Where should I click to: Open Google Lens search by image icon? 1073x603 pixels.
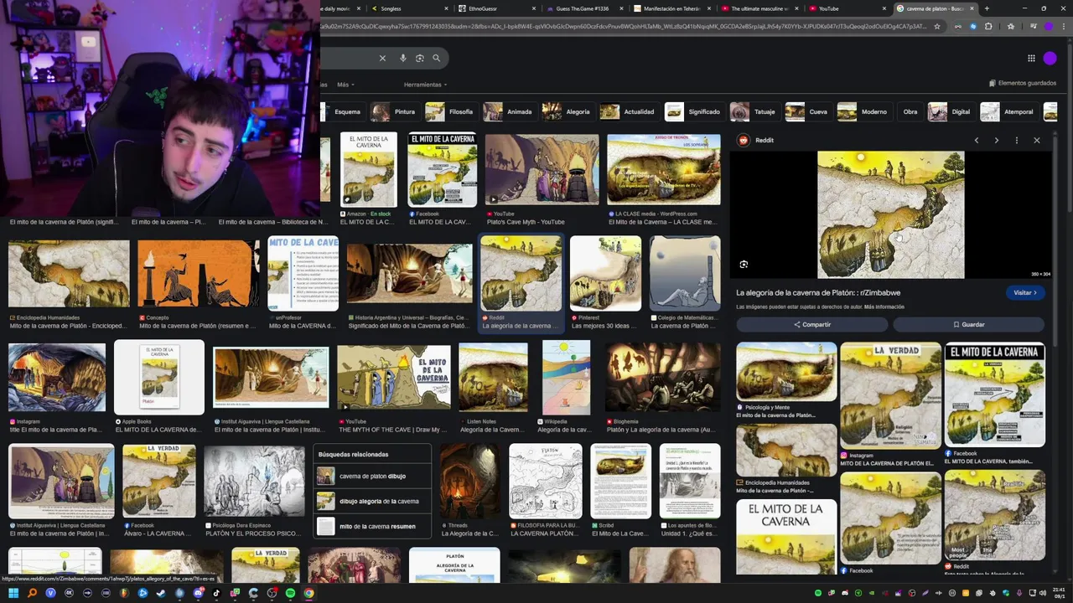pyautogui.click(x=420, y=58)
